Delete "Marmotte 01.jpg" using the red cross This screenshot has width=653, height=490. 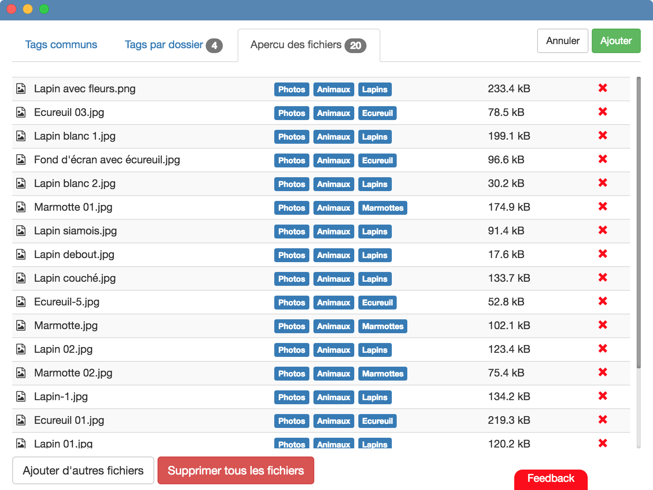[x=603, y=207]
